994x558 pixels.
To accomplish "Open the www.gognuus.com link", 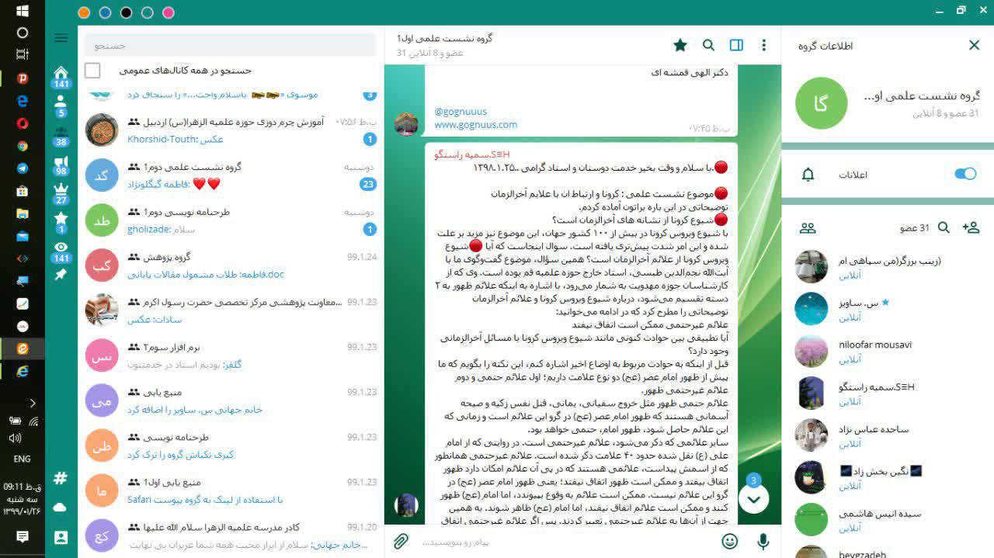I will 475,124.
